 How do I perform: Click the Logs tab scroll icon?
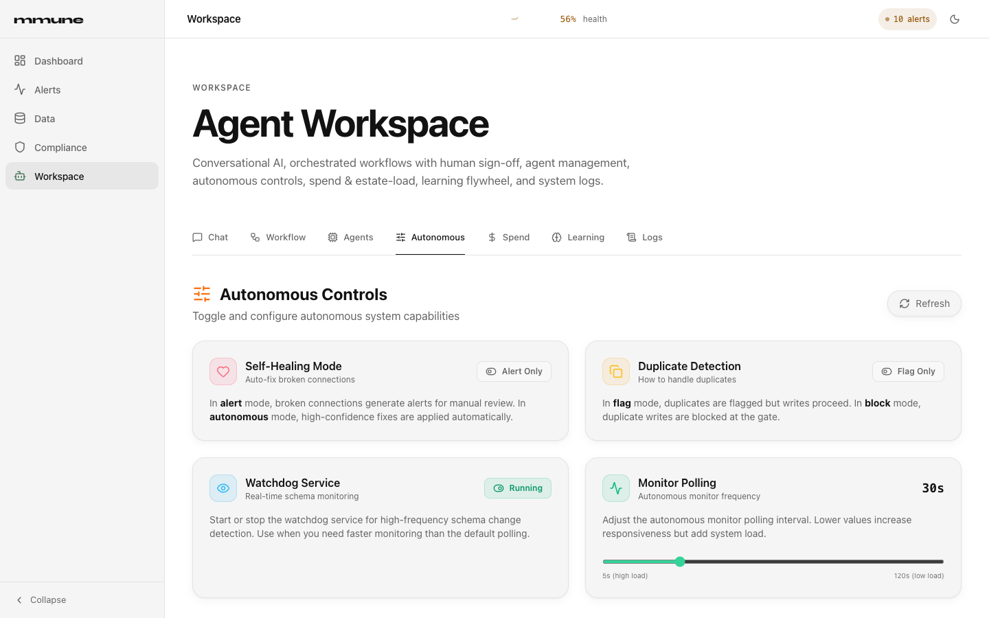(631, 238)
